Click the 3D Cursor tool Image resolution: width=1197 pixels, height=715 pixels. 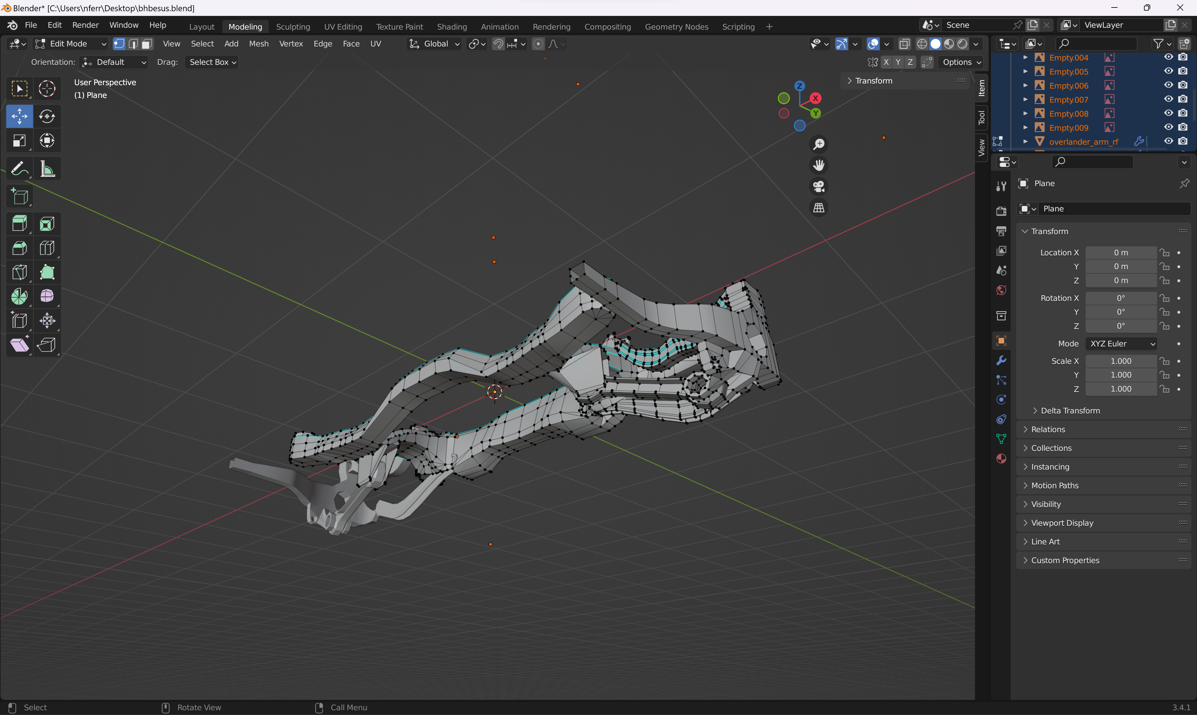47,89
